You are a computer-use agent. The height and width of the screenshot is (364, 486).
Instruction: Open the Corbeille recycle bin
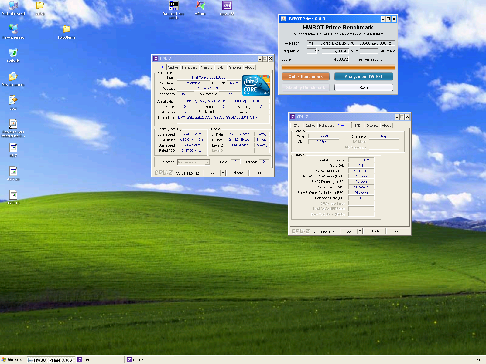[x=13, y=55]
